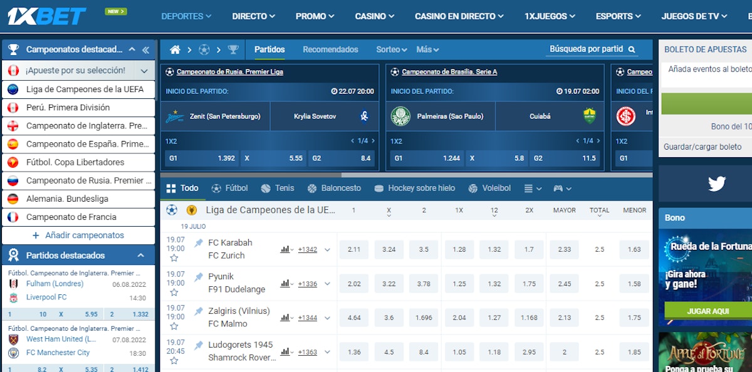Click the trophy icon in breadcrumb bar

(233, 49)
